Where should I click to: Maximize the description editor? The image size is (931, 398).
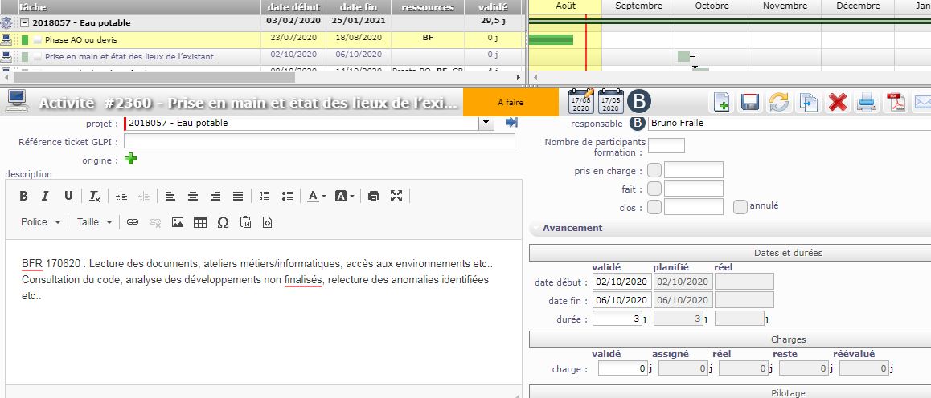tap(396, 196)
